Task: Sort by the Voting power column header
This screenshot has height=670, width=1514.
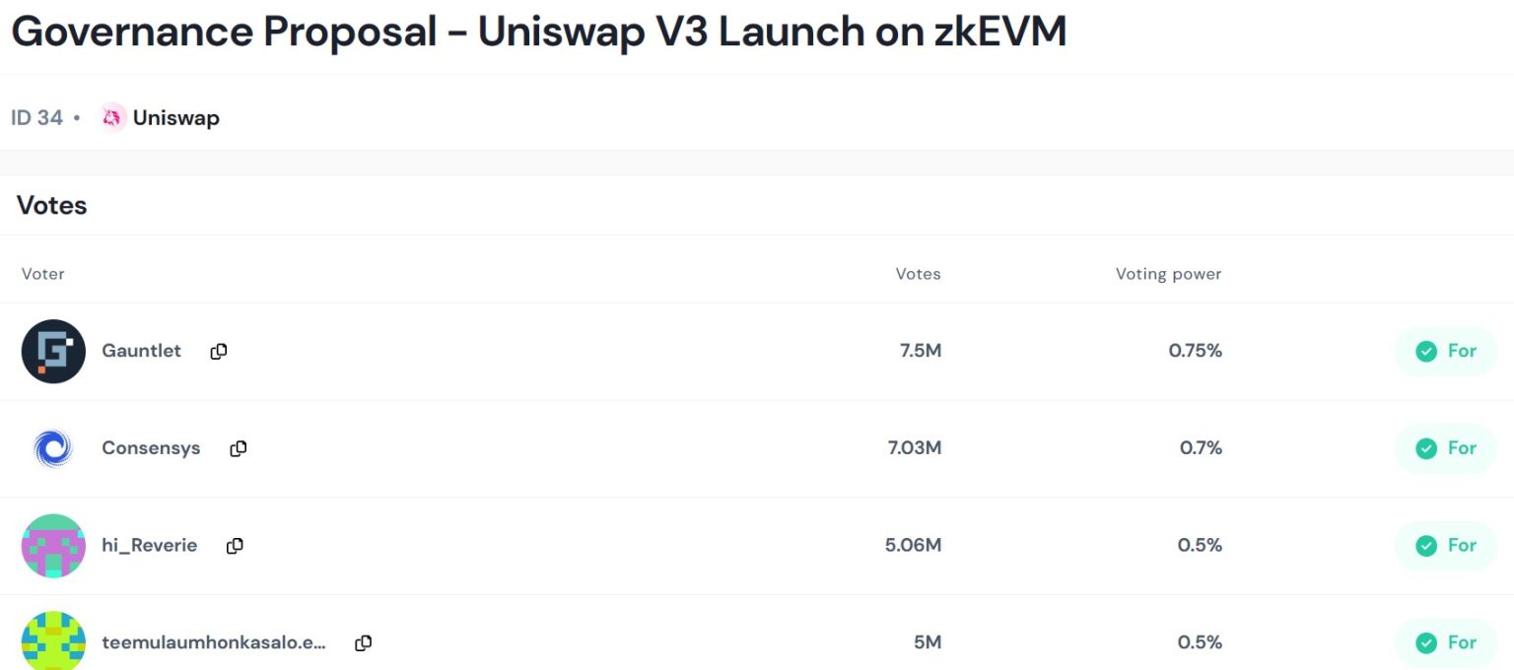Action: (x=1168, y=273)
